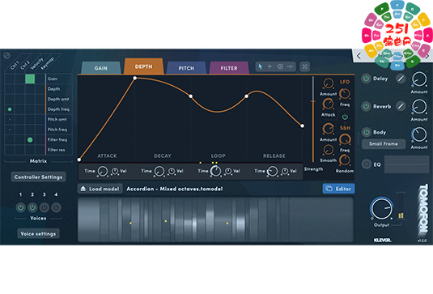The width and height of the screenshot is (433, 294).
Task: Click the Controller Settings button
Action: [x=38, y=177]
